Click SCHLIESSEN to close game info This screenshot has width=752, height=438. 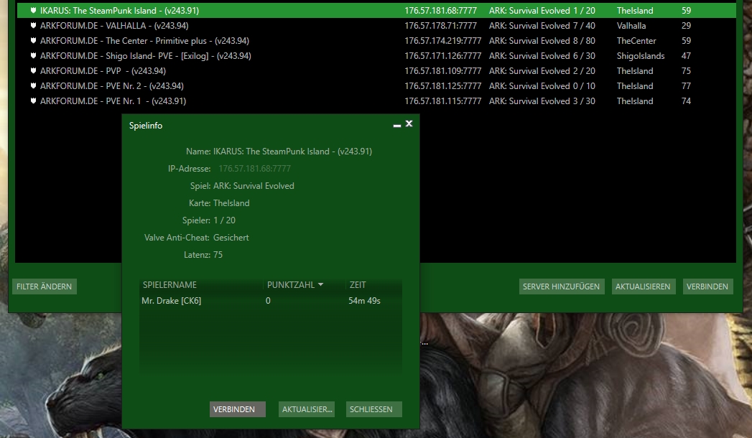(374, 409)
